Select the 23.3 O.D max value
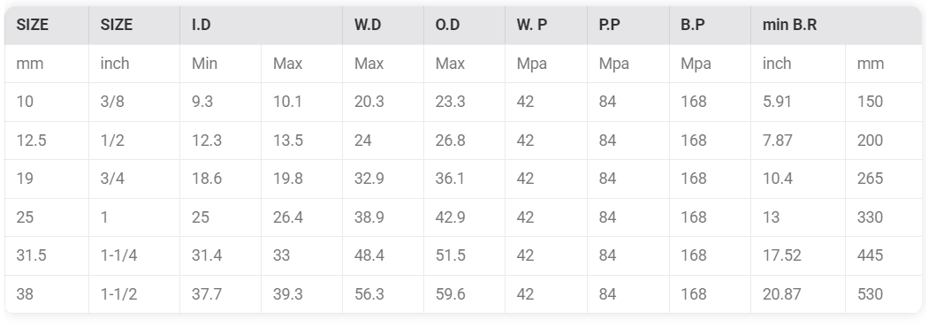The image size is (928, 327). (x=464, y=102)
